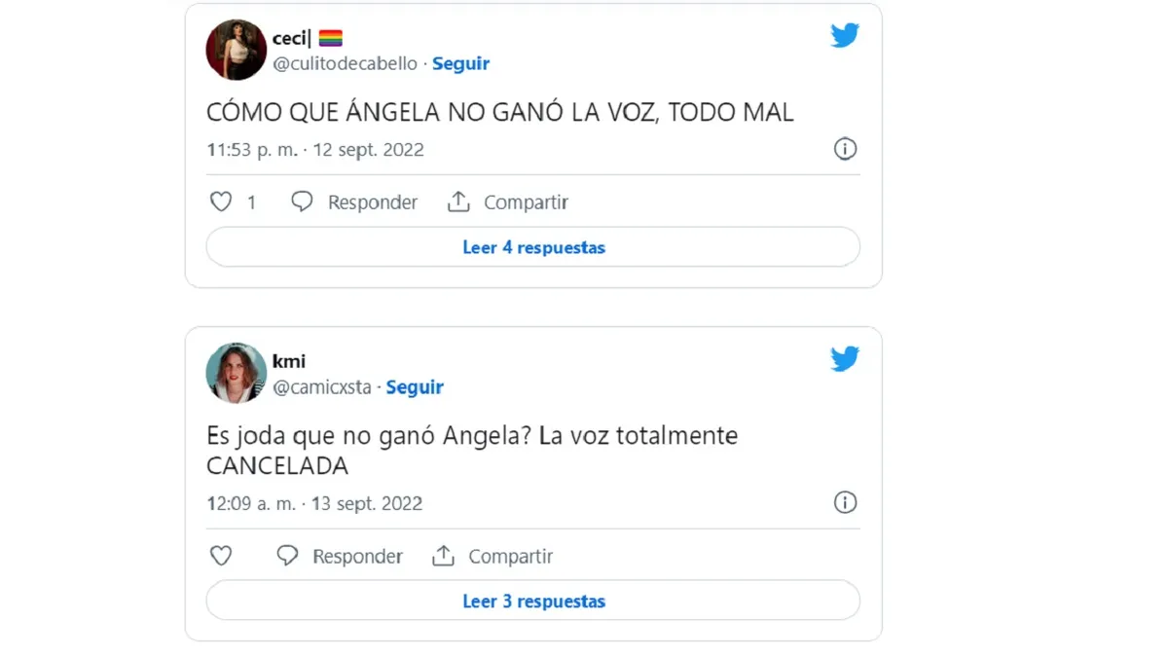Image resolution: width=1168 pixels, height=657 pixels.
Task: Expand Leer 3 respuestas
Action: (x=533, y=602)
